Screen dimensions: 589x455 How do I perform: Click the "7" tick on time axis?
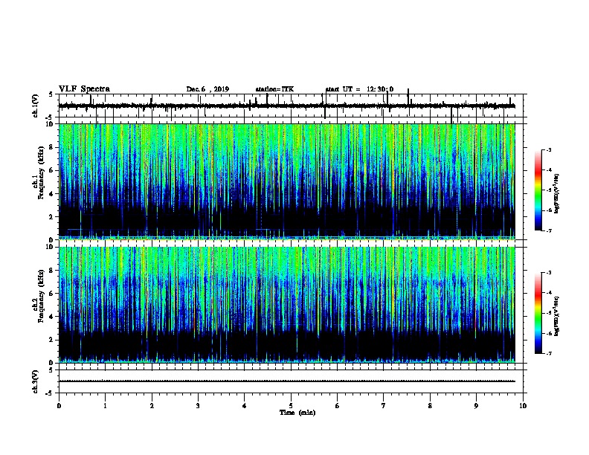(x=384, y=406)
